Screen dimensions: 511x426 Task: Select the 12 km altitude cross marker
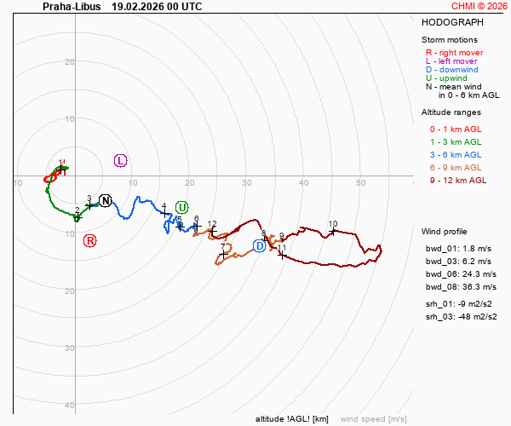pos(212,231)
